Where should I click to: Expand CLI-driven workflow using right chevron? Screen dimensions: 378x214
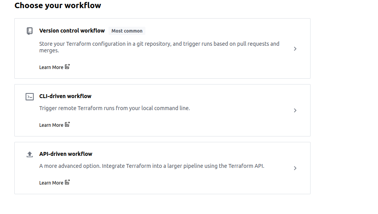[x=295, y=110]
